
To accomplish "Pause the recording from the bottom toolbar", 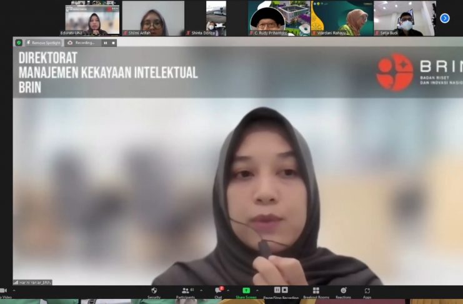I will coord(277,290).
